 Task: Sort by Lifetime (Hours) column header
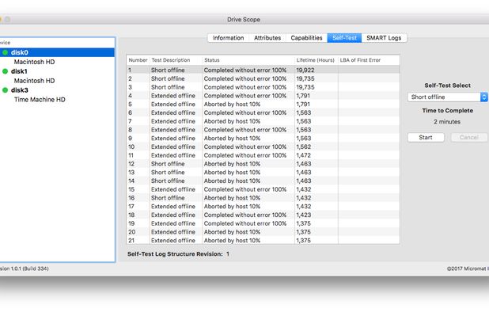coord(316,60)
